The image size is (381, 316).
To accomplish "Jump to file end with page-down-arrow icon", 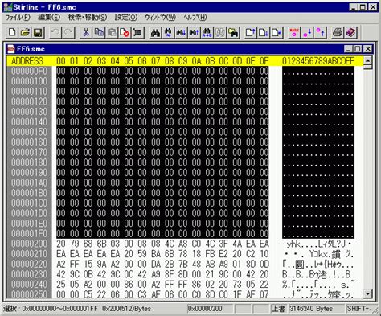I will [264, 32].
